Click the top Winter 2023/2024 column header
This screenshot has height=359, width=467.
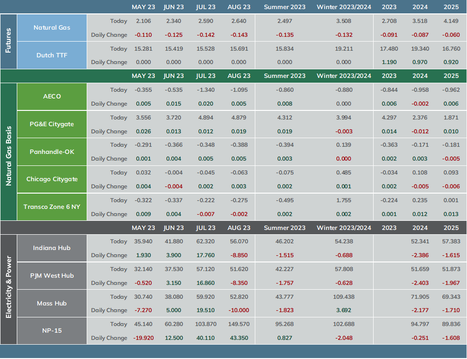344,7
